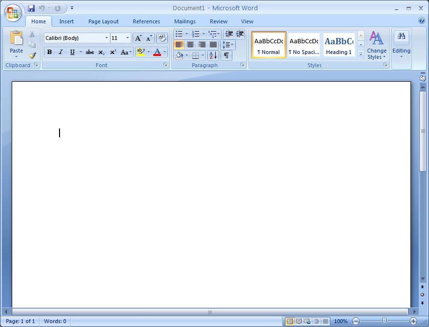Click the Save icon on Quick Access Toolbar

pos(31,7)
